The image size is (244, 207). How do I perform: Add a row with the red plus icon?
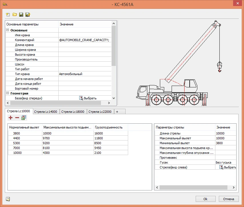click(11, 118)
